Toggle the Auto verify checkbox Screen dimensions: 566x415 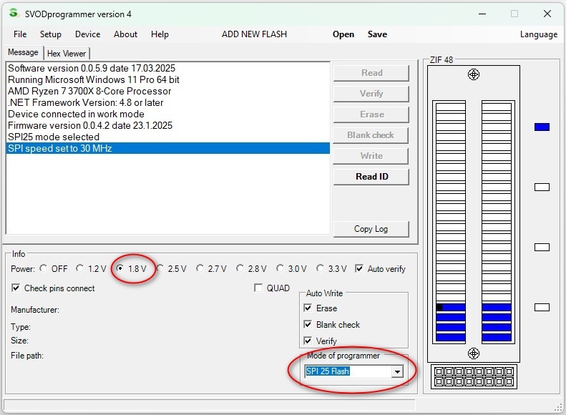click(359, 268)
